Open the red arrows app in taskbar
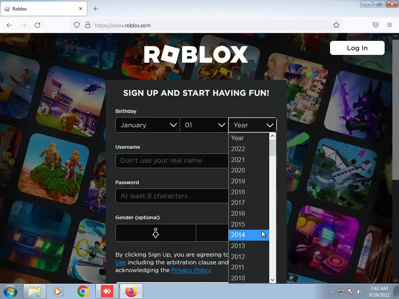Image resolution: width=399 pixels, height=299 pixels. click(107, 291)
